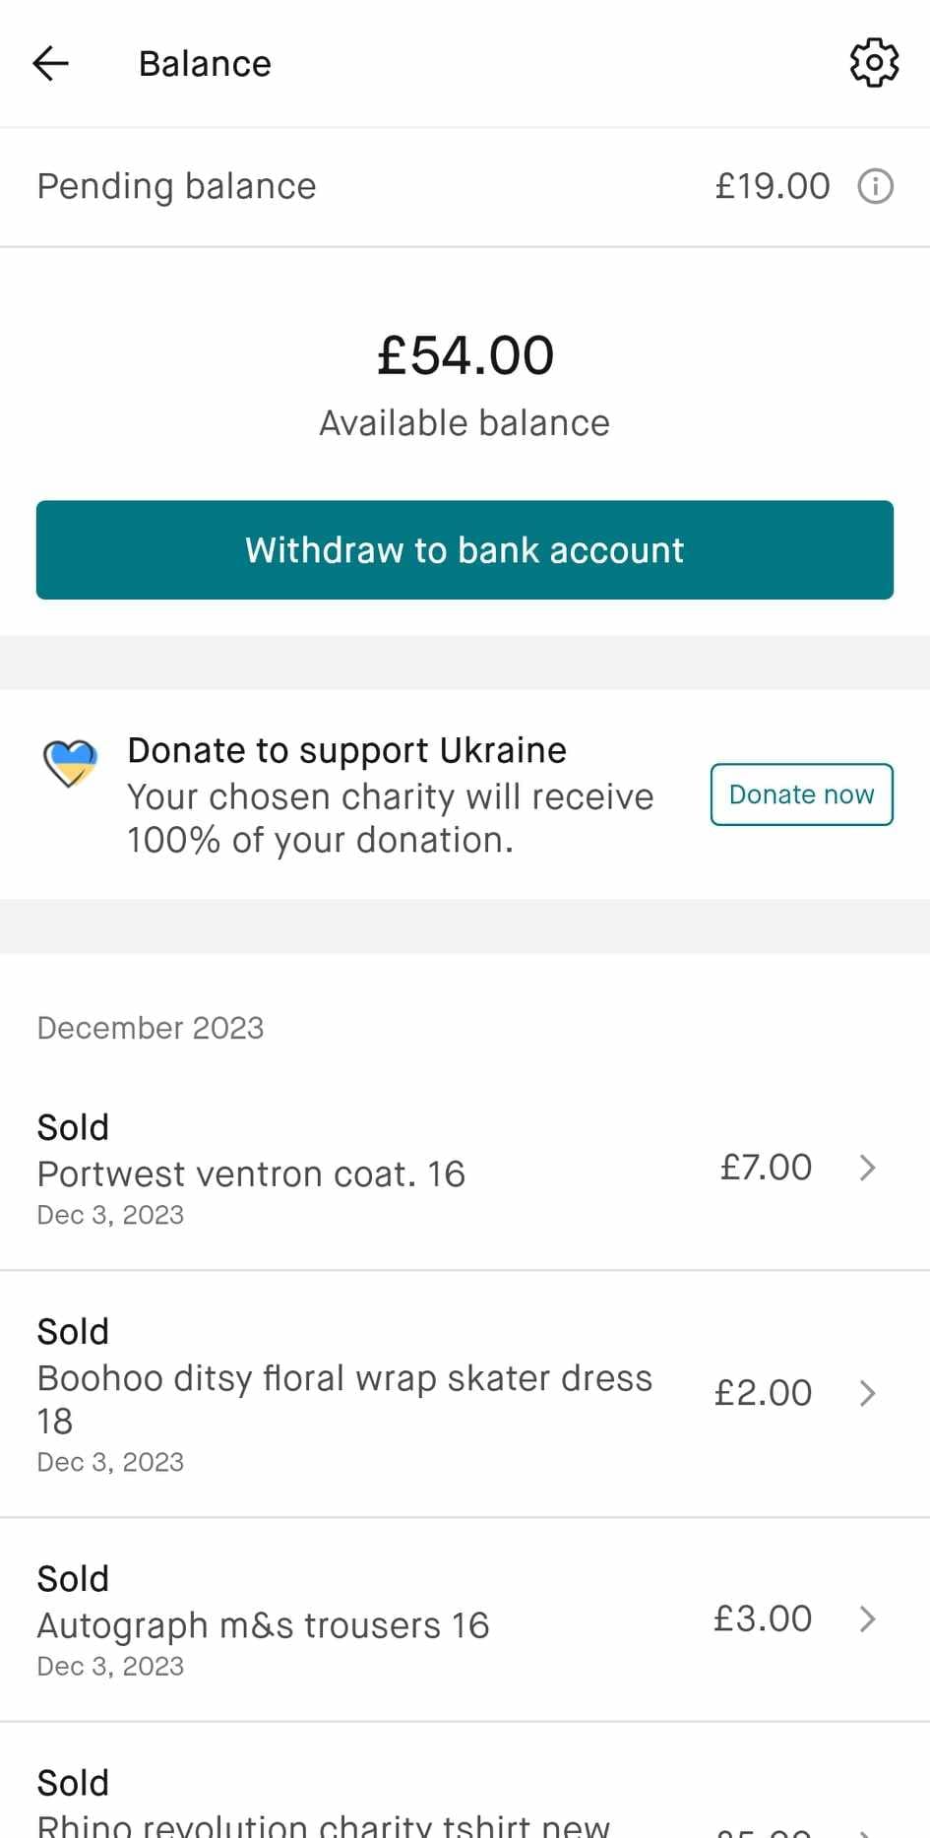The height and width of the screenshot is (1838, 930).
Task: Click the £7.00 sale amount
Action: [766, 1168]
